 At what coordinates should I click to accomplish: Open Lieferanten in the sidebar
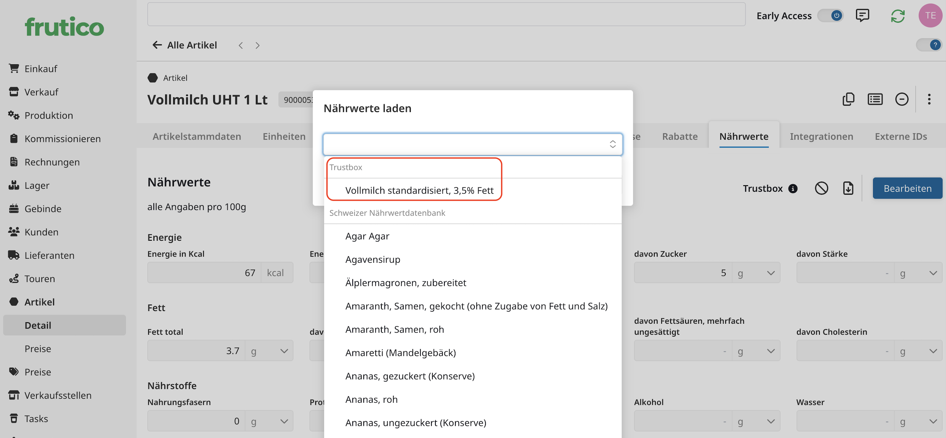tap(49, 255)
